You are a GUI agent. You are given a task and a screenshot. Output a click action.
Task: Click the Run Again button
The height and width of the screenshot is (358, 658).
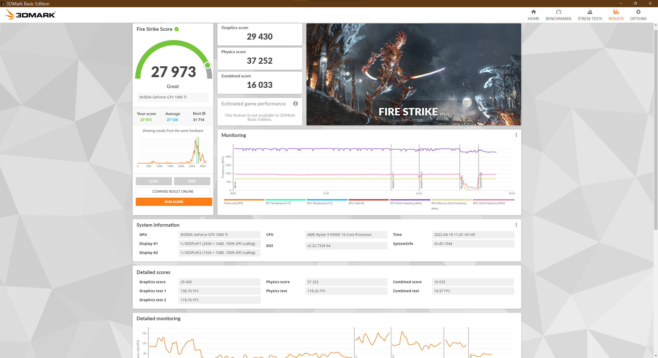pos(174,202)
